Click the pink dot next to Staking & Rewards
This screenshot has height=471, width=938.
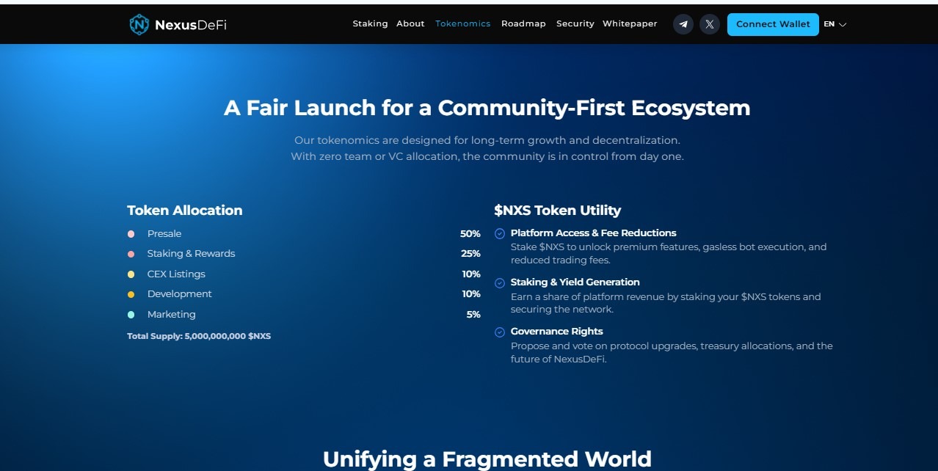coord(132,254)
